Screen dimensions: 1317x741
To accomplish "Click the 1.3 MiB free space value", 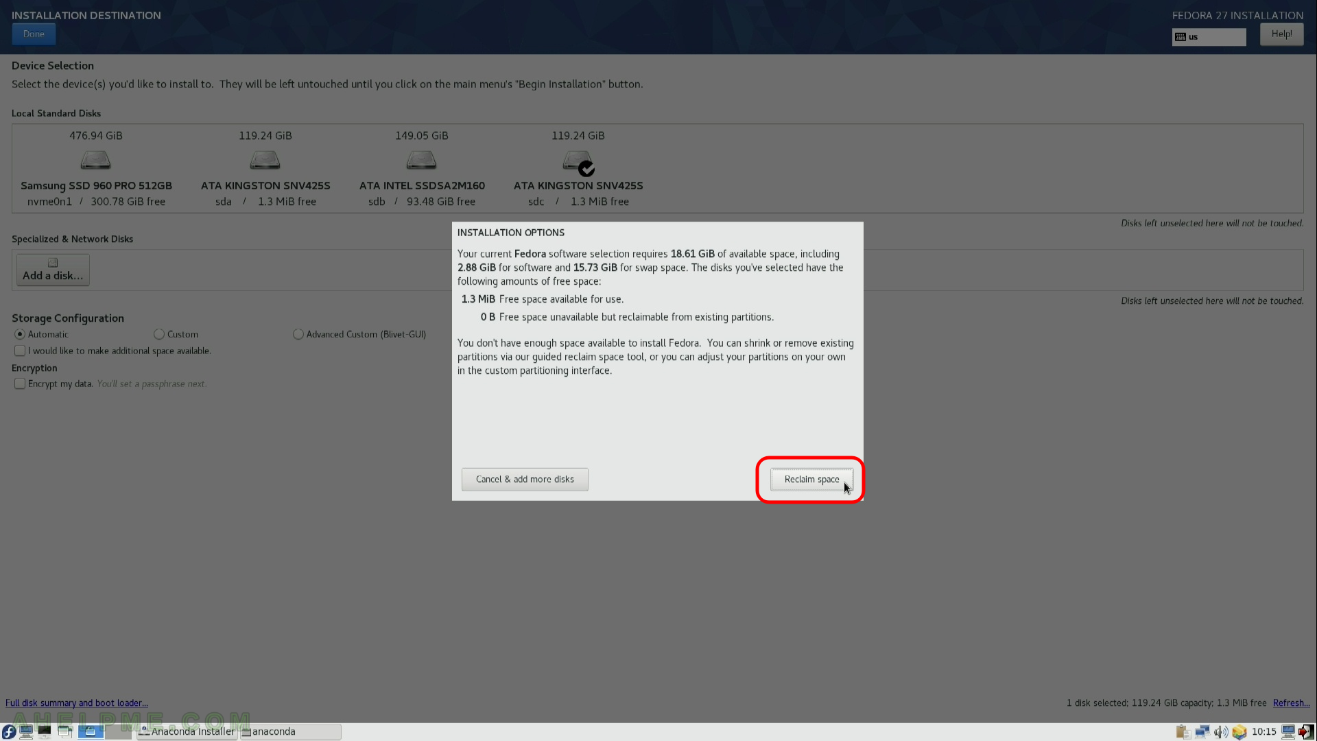I will (478, 299).
